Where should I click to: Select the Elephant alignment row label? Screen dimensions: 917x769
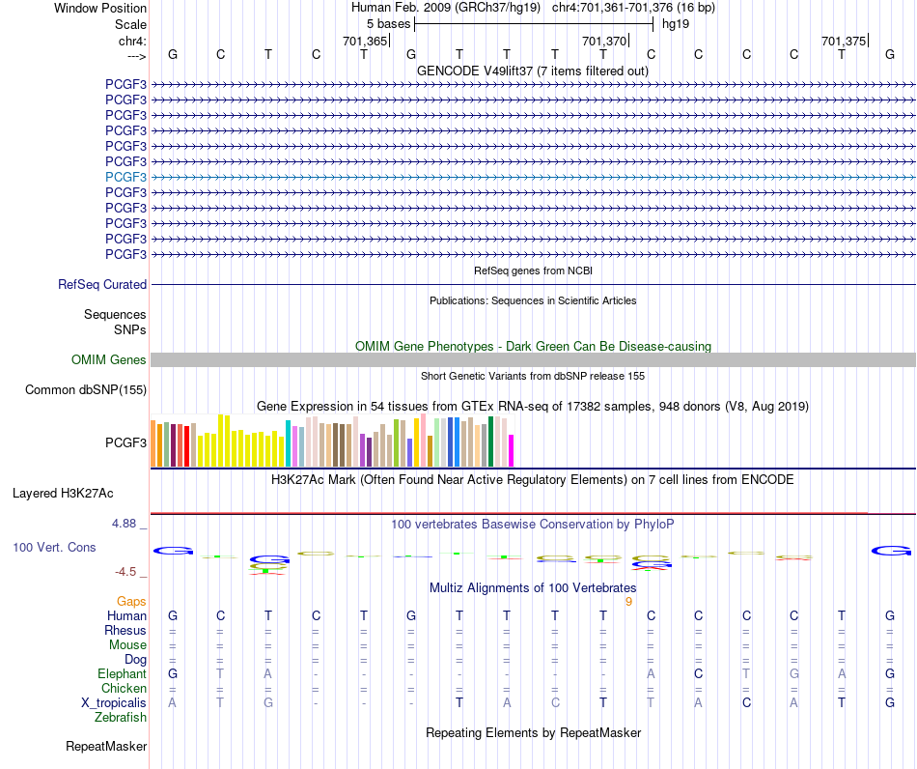pyautogui.click(x=123, y=674)
